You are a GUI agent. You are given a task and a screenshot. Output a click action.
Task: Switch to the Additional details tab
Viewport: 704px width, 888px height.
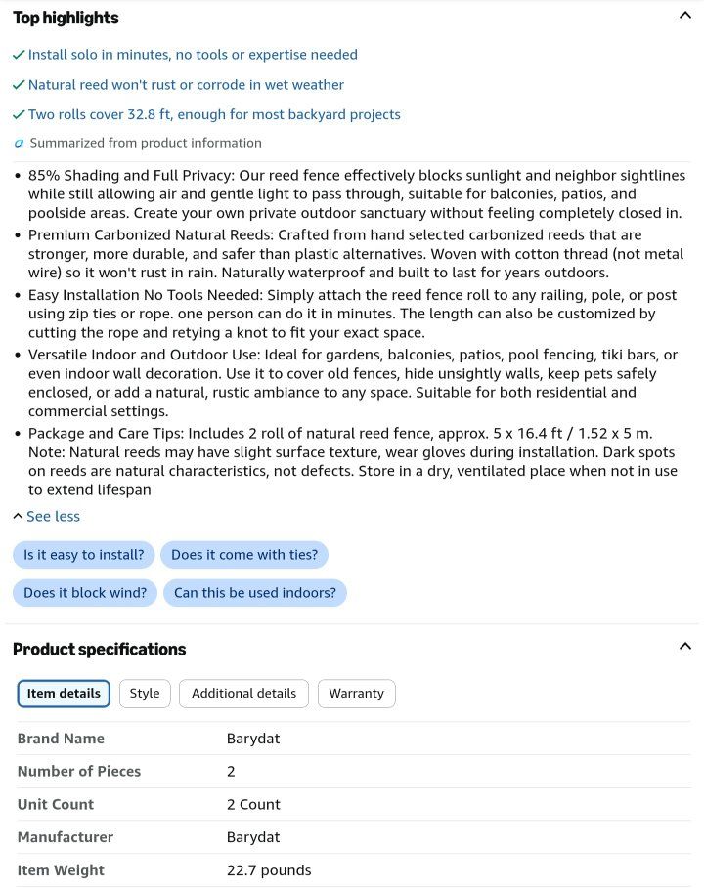tap(243, 694)
